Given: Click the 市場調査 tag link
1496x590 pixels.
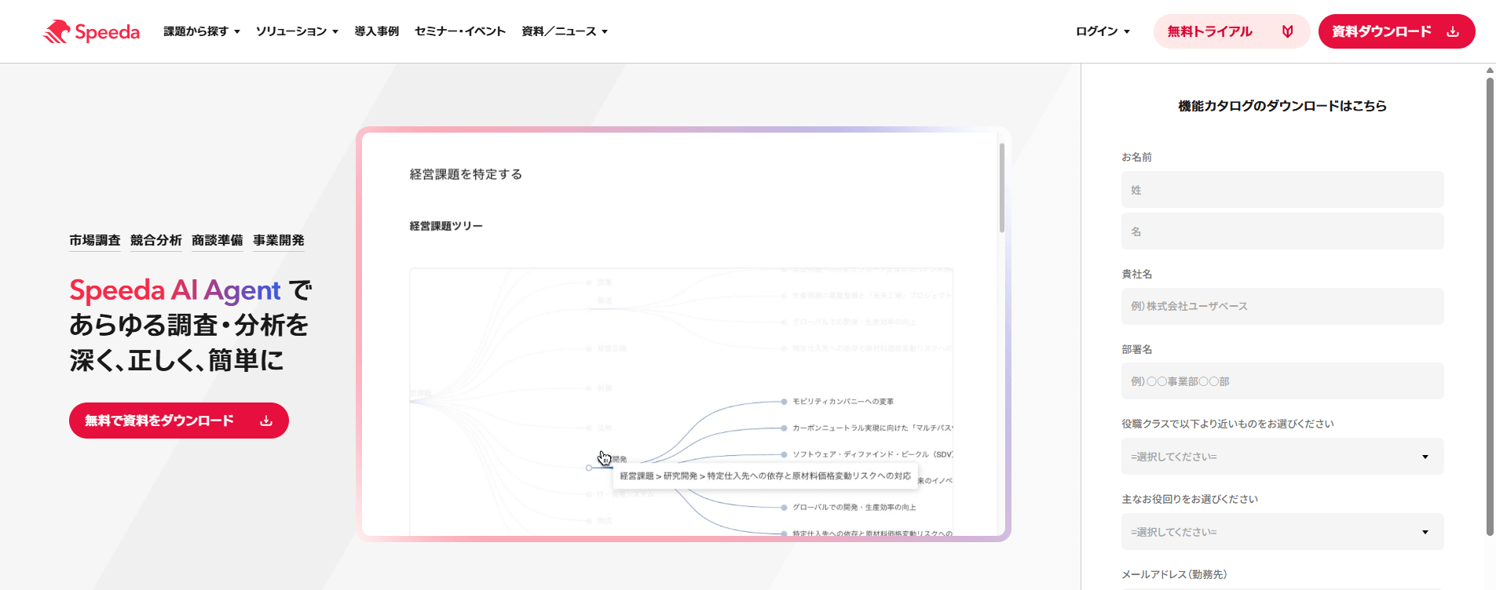Looking at the screenshot, I should (95, 240).
